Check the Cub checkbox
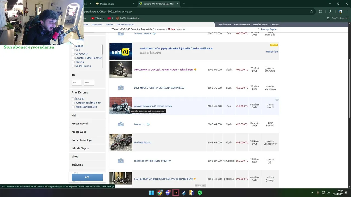The height and width of the screenshot is (197, 351). click(73, 50)
